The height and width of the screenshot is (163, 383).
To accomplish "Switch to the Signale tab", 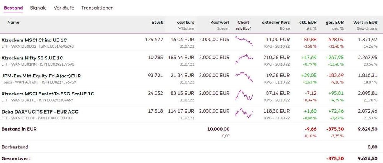I will pyautogui.click(x=38, y=8).
